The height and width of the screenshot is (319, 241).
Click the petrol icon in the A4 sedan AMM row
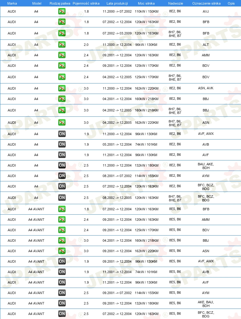tap(62, 55)
